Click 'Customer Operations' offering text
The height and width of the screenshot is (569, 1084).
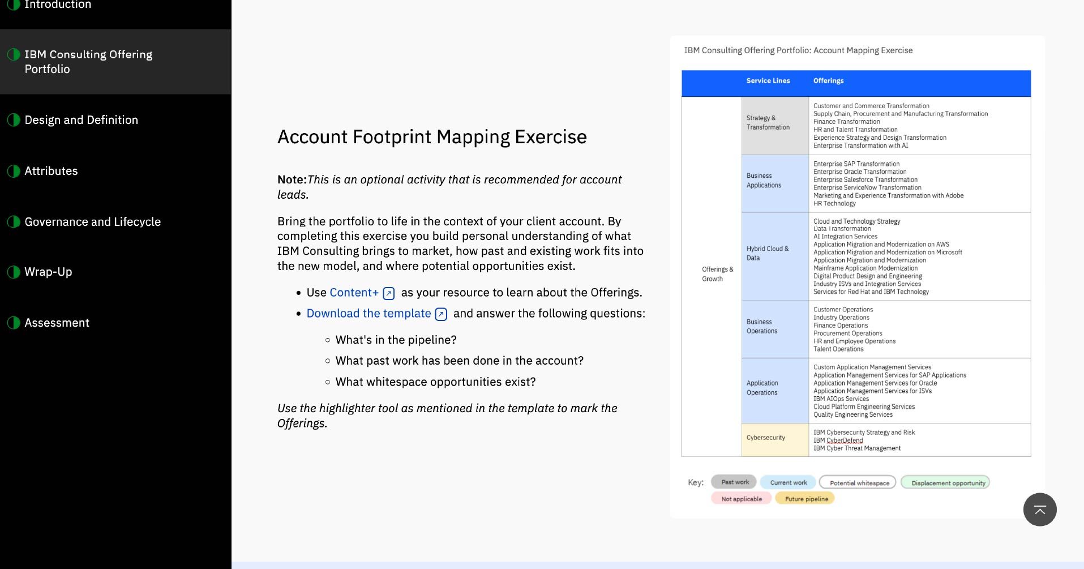click(843, 310)
